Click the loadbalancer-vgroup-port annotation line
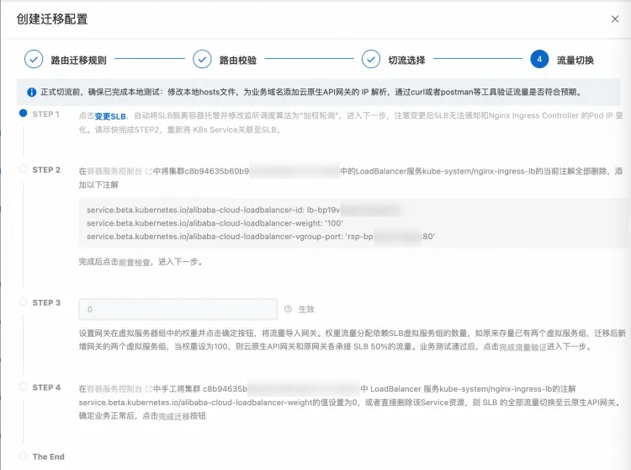 coord(261,237)
